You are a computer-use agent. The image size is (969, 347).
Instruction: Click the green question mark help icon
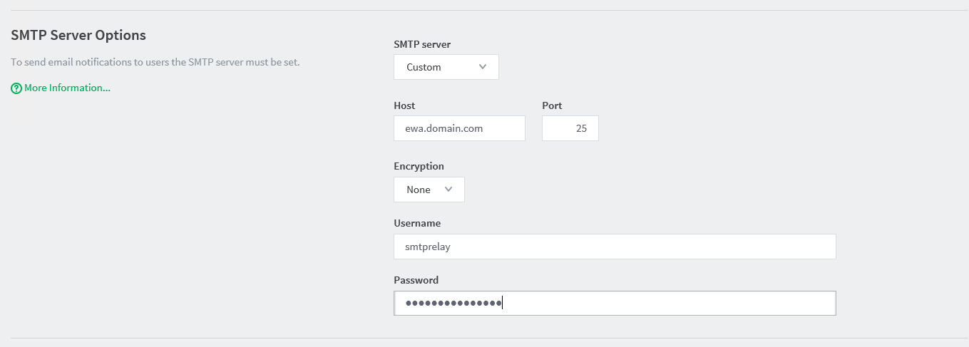16,88
